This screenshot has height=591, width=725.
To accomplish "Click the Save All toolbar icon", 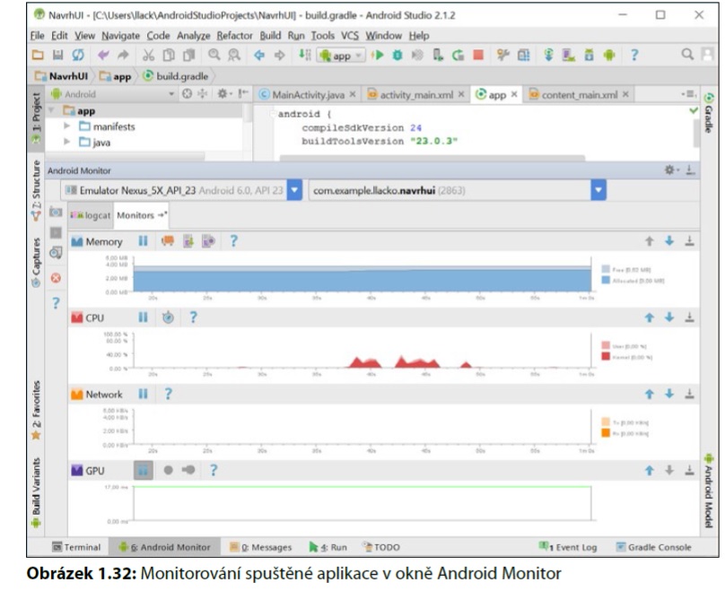I will coord(57,55).
